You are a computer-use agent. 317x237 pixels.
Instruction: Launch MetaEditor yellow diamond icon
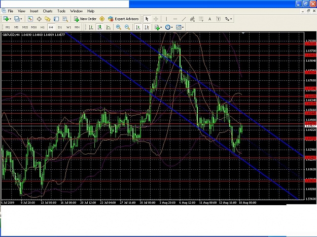[x=102, y=19]
